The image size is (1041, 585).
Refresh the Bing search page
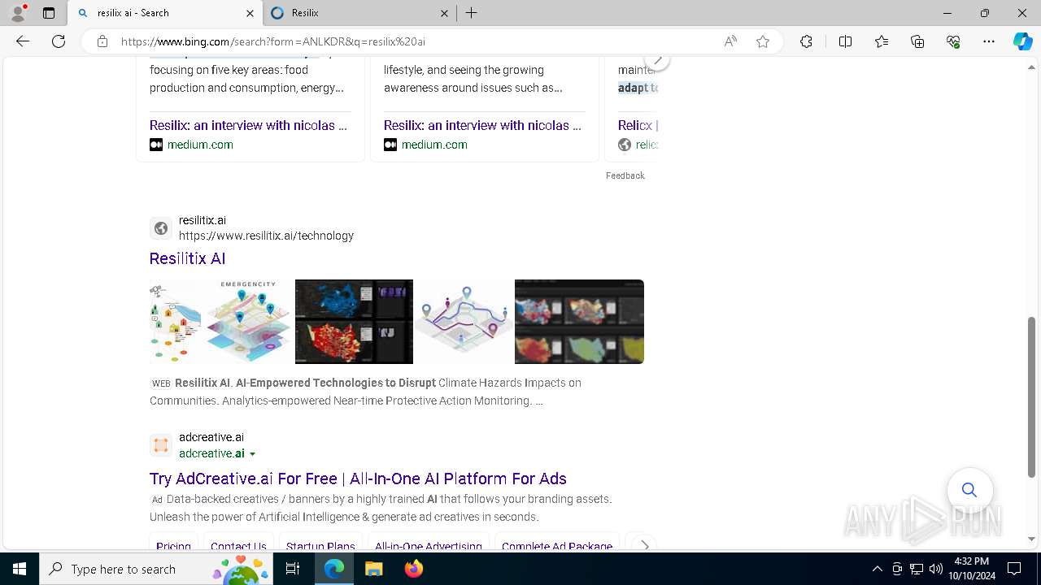[x=59, y=41]
